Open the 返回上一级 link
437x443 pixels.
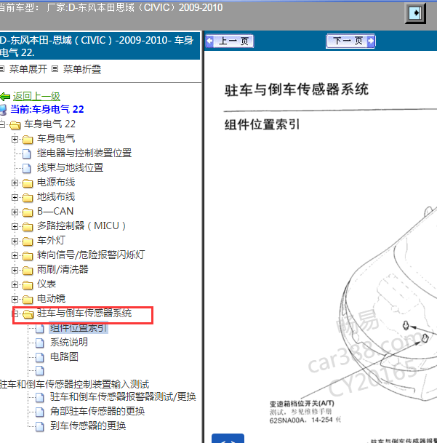tap(36, 96)
